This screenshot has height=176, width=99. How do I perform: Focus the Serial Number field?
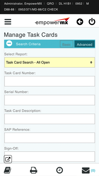[49, 100]
